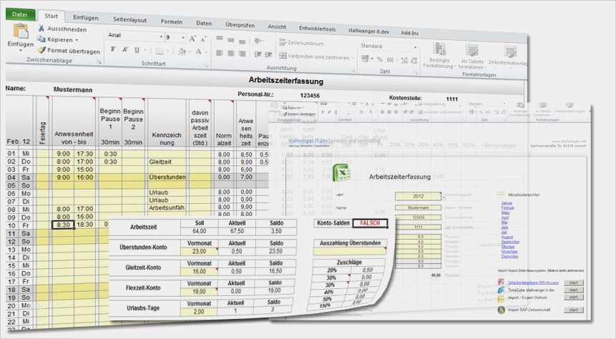This screenshot has width=616, height=339.
Task: Toggle bold (F) formatting
Action: tap(113, 49)
